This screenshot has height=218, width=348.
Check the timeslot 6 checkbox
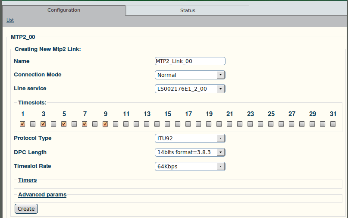coord(74,124)
